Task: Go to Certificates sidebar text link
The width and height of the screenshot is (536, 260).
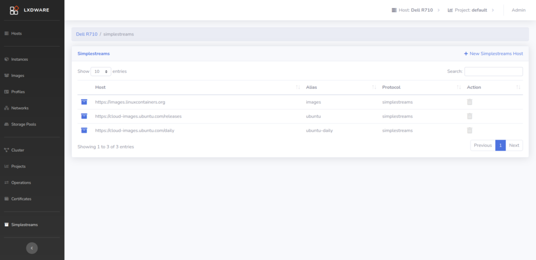Action: [21, 199]
